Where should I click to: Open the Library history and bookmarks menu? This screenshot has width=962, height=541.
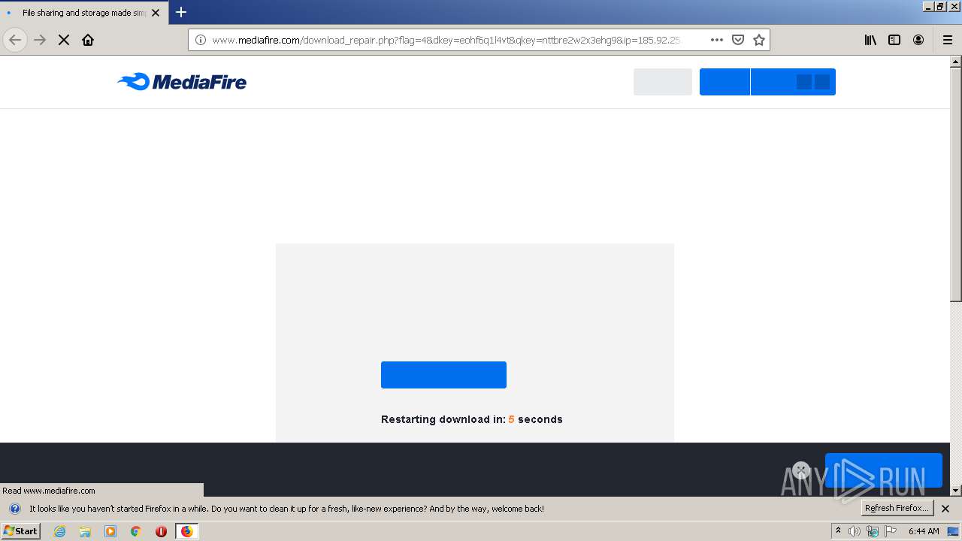tap(870, 40)
